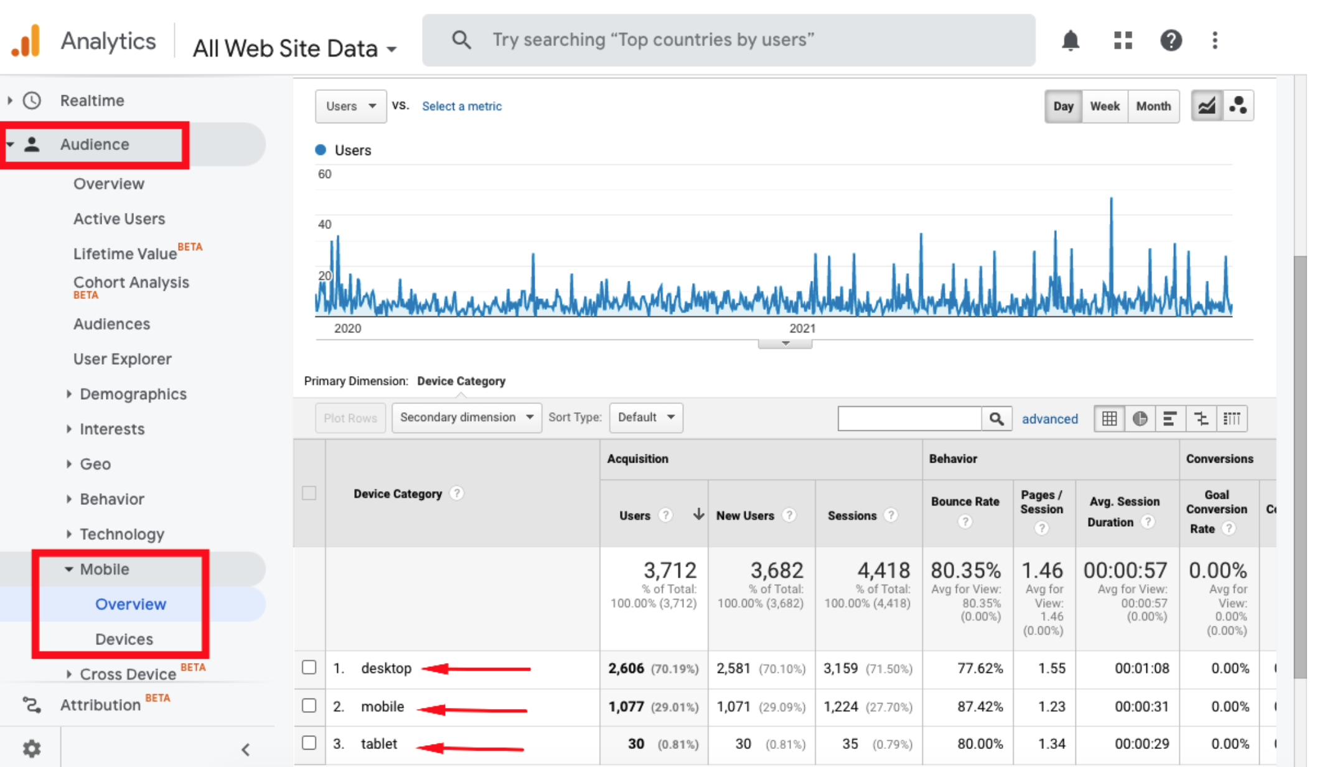Screen dimensions: 1317x767
Task: Open the Audiences report
Action: click(111, 324)
